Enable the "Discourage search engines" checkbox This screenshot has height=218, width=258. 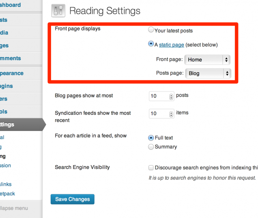point(151,168)
